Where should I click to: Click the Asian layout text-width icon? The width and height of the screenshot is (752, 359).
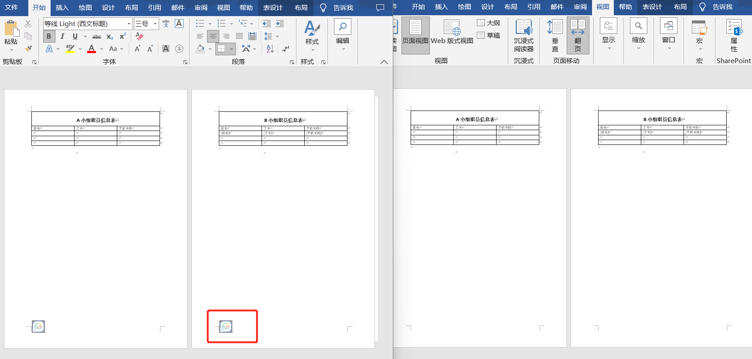pos(246,49)
